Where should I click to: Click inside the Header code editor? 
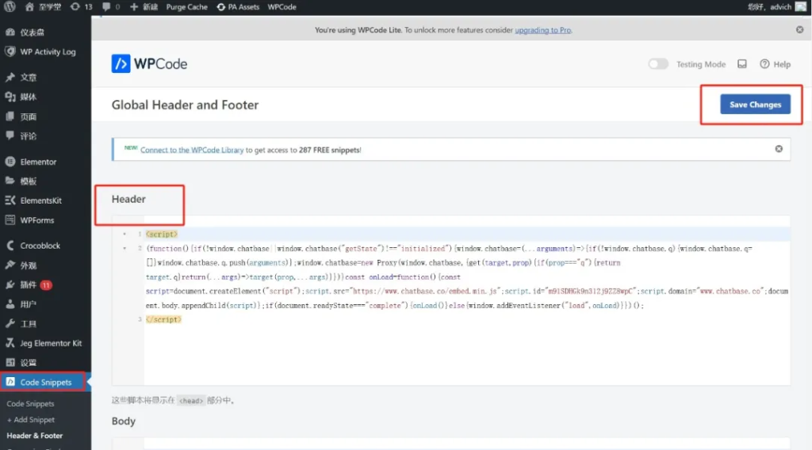point(451,300)
